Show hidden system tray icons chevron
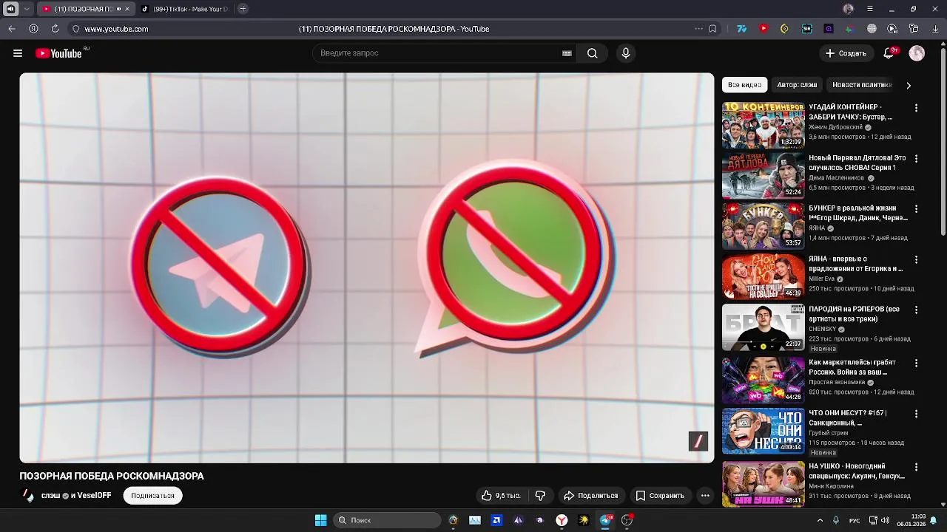 (820, 520)
